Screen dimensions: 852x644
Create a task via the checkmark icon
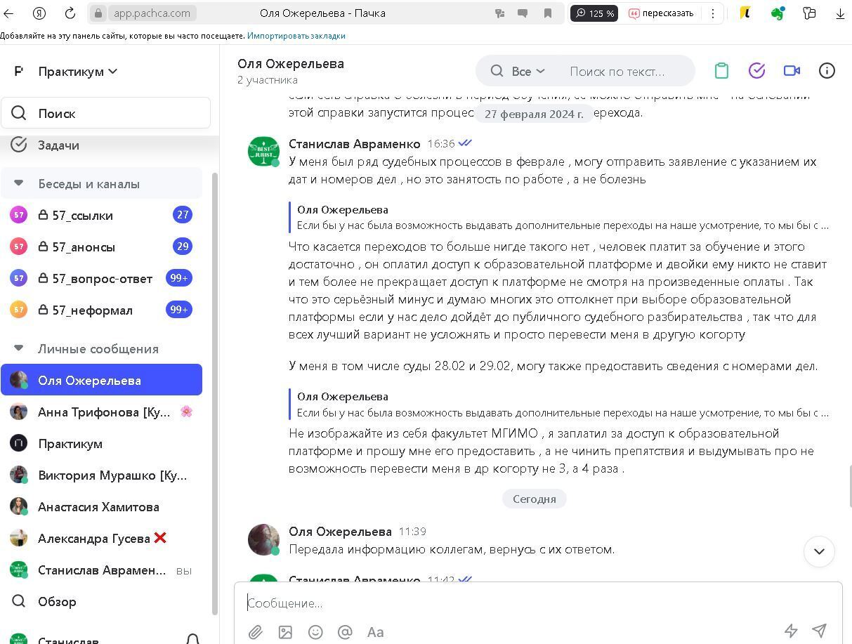coord(756,70)
